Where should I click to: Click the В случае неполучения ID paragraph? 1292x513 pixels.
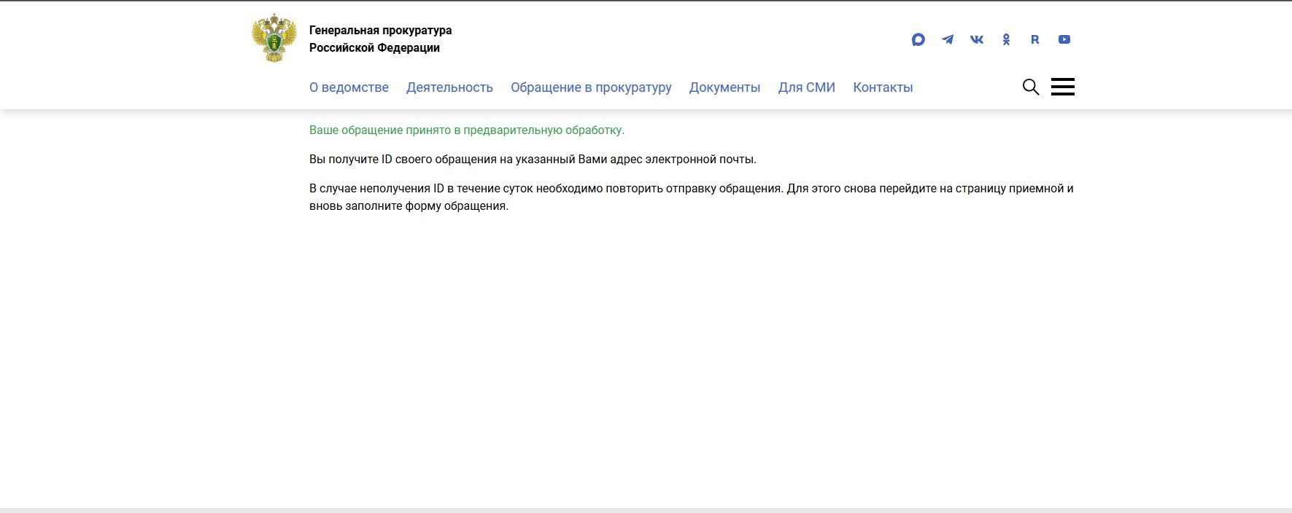(x=692, y=197)
